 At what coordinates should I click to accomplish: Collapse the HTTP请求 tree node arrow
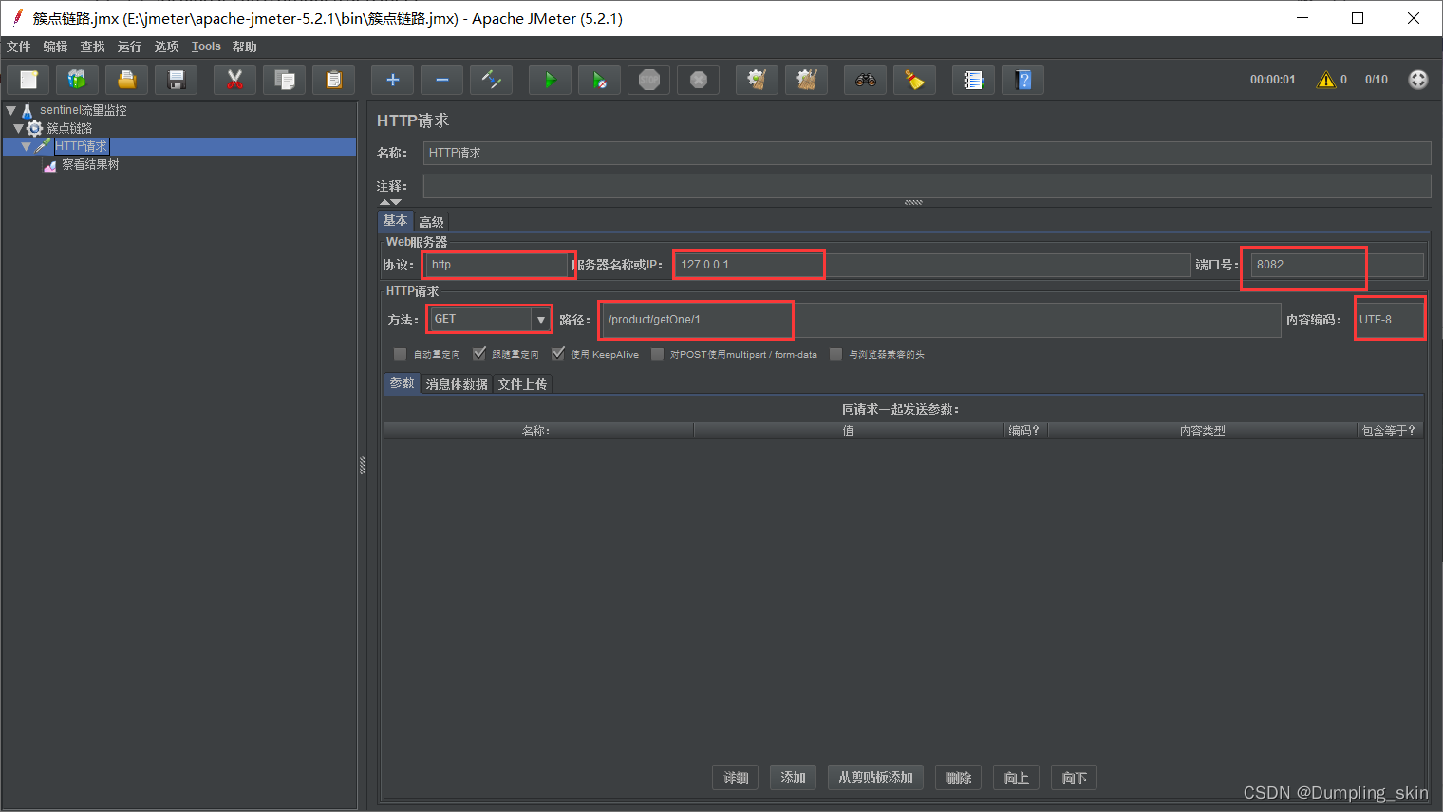[x=26, y=146]
